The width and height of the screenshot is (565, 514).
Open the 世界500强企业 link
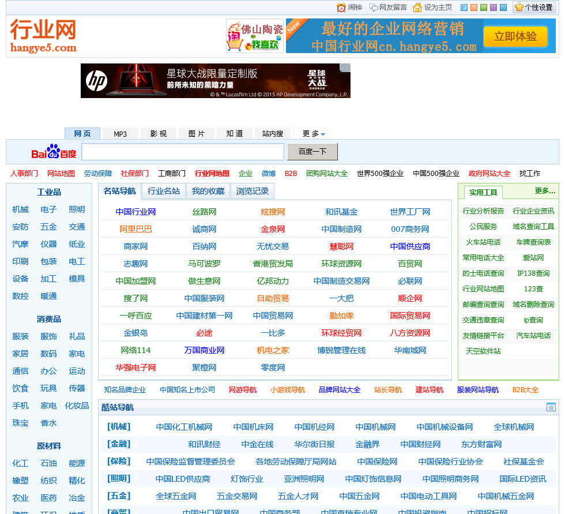pyautogui.click(x=380, y=174)
